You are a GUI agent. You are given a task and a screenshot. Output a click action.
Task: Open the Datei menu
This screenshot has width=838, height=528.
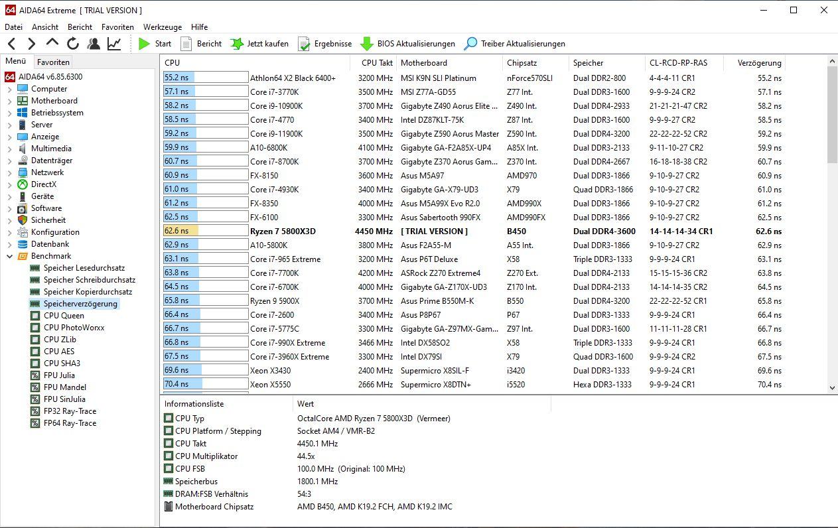(13, 27)
